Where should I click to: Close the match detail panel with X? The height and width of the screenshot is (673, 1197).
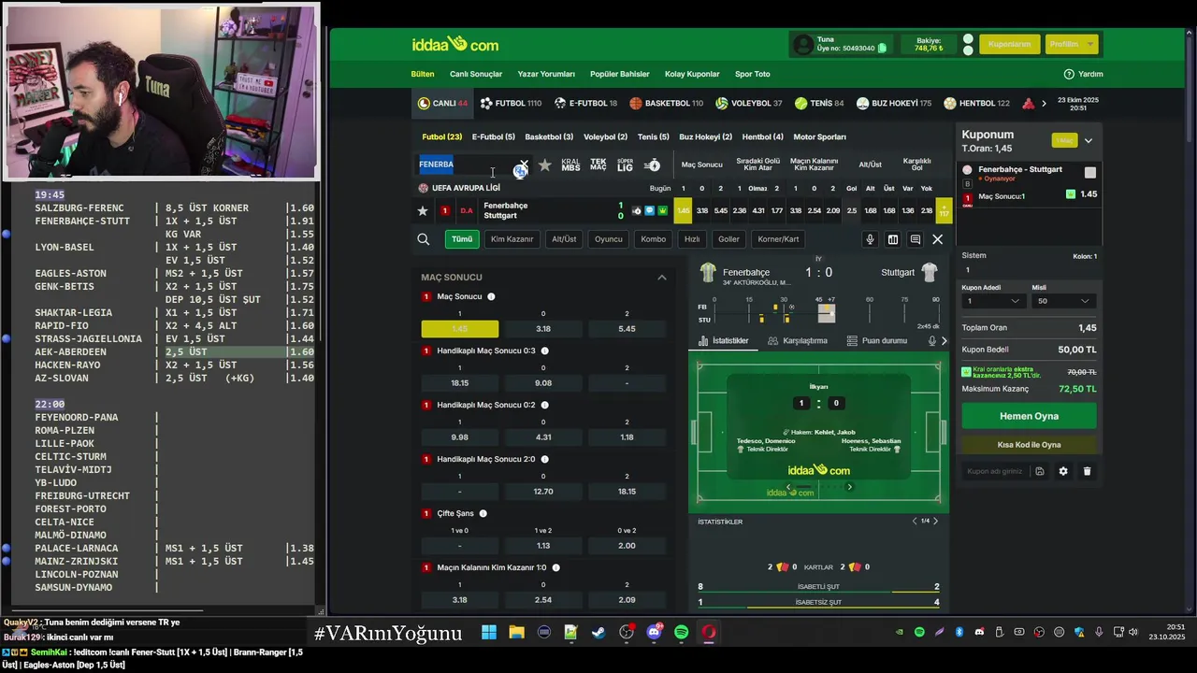(938, 239)
